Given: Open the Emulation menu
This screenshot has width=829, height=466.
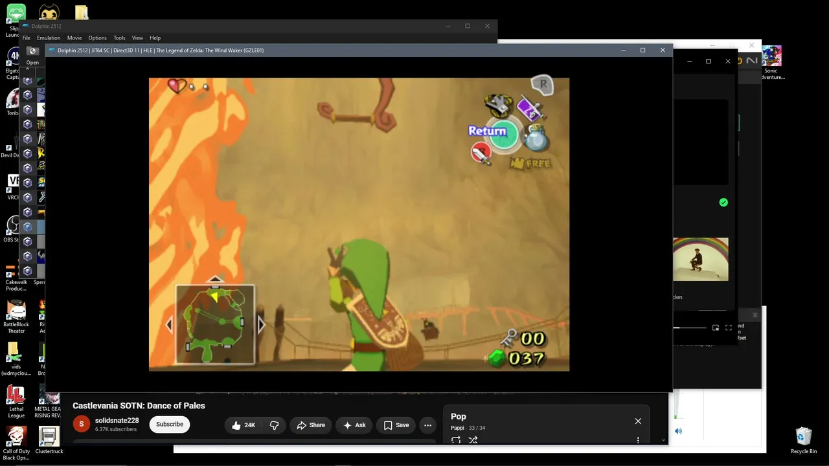Looking at the screenshot, I should pos(49,38).
